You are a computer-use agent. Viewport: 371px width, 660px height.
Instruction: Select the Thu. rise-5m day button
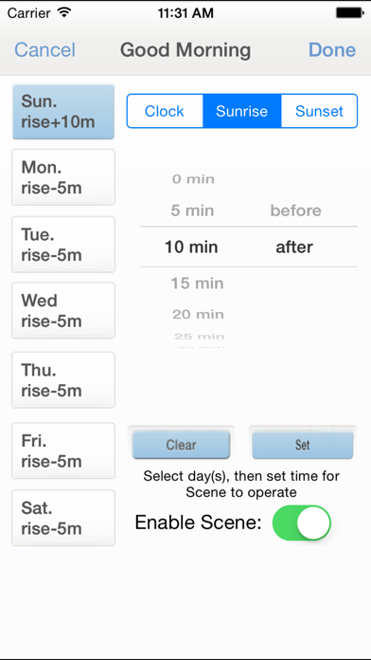[x=63, y=380]
